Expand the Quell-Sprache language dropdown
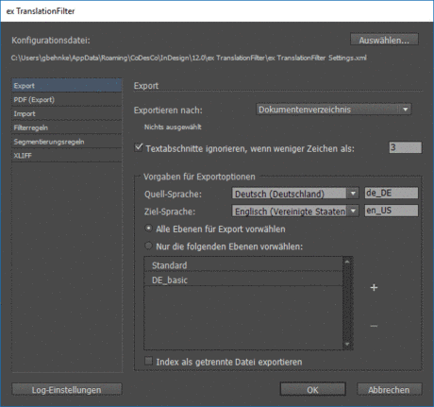The image size is (434, 407). coord(295,194)
